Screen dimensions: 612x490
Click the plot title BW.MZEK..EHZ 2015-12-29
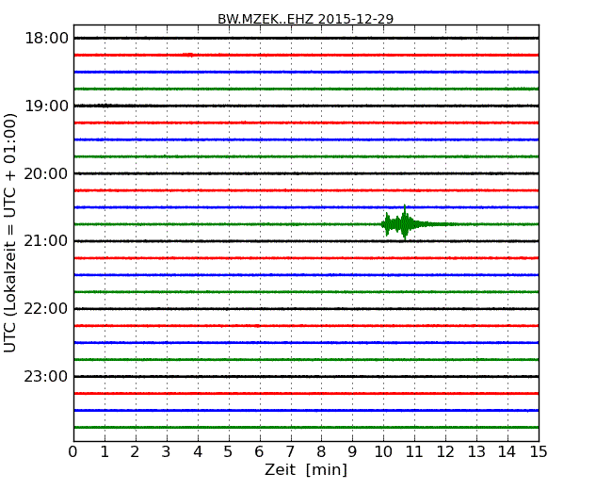(305, 19)
